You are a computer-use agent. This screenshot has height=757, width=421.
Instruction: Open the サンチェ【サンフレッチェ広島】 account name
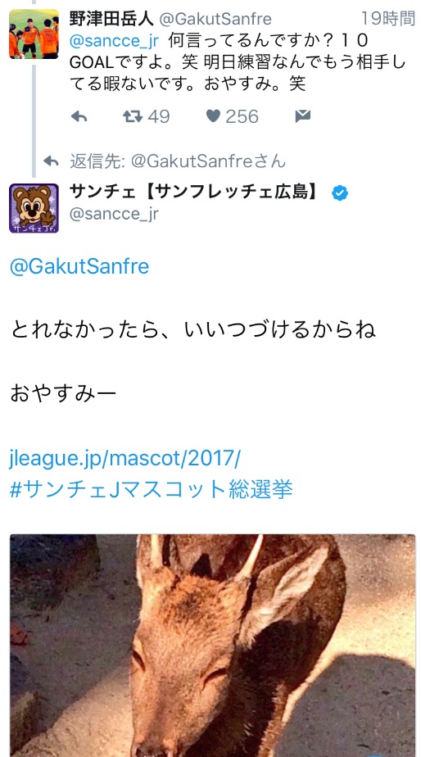[x=196, y=193]
